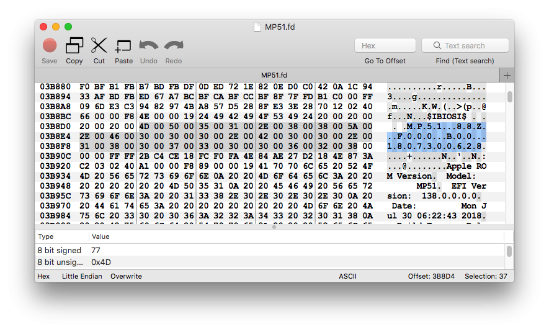Click offset address 03B90C
Image resolution: width=549 pixels, height=332 pixels.
[55, 156]
